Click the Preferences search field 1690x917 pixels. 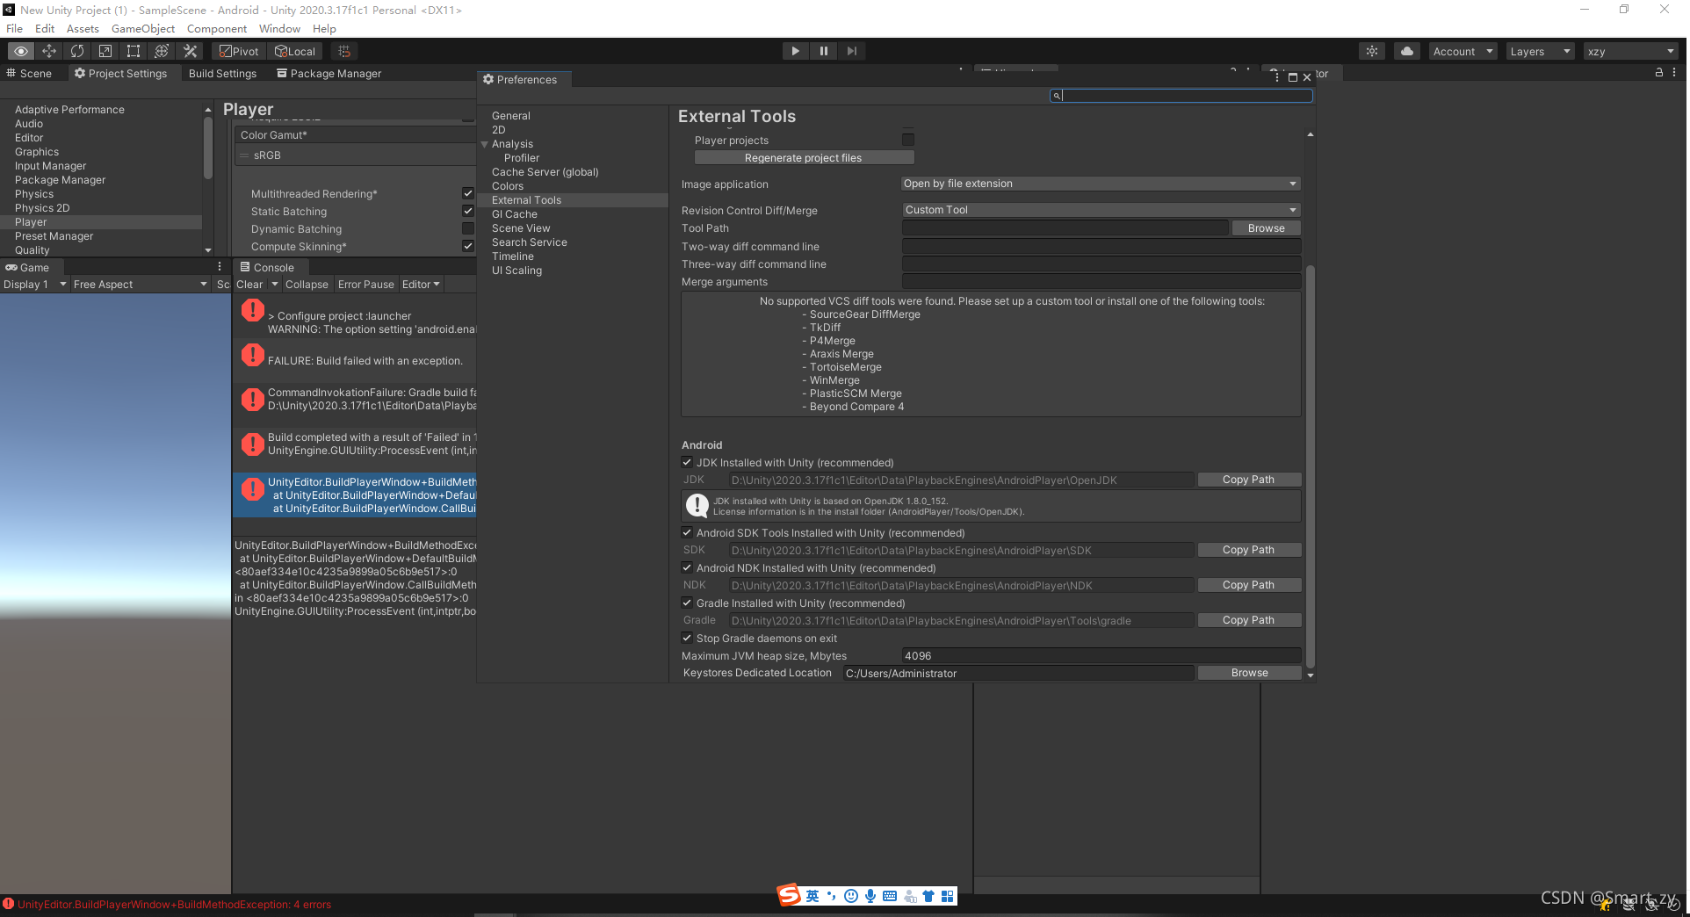click(x=1181, y=95)
